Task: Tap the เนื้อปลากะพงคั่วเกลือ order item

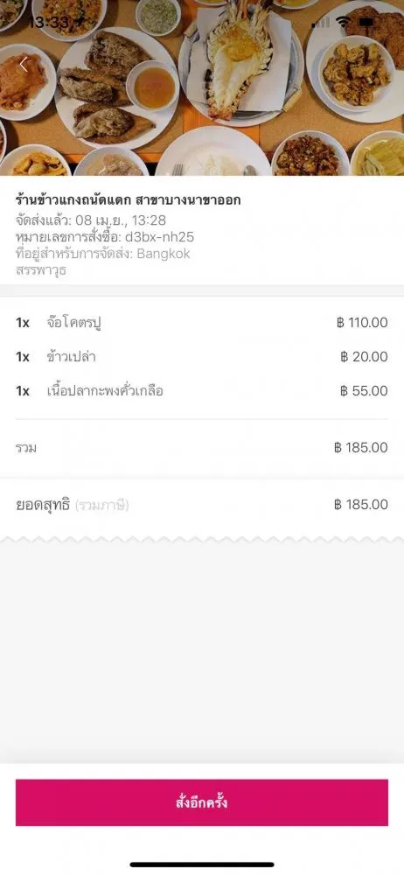Action: click(106, 390)
